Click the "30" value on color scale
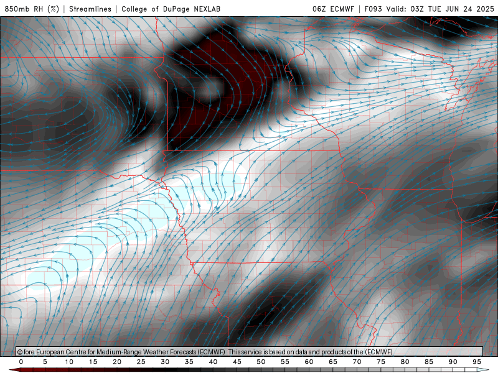 (165, 362)
